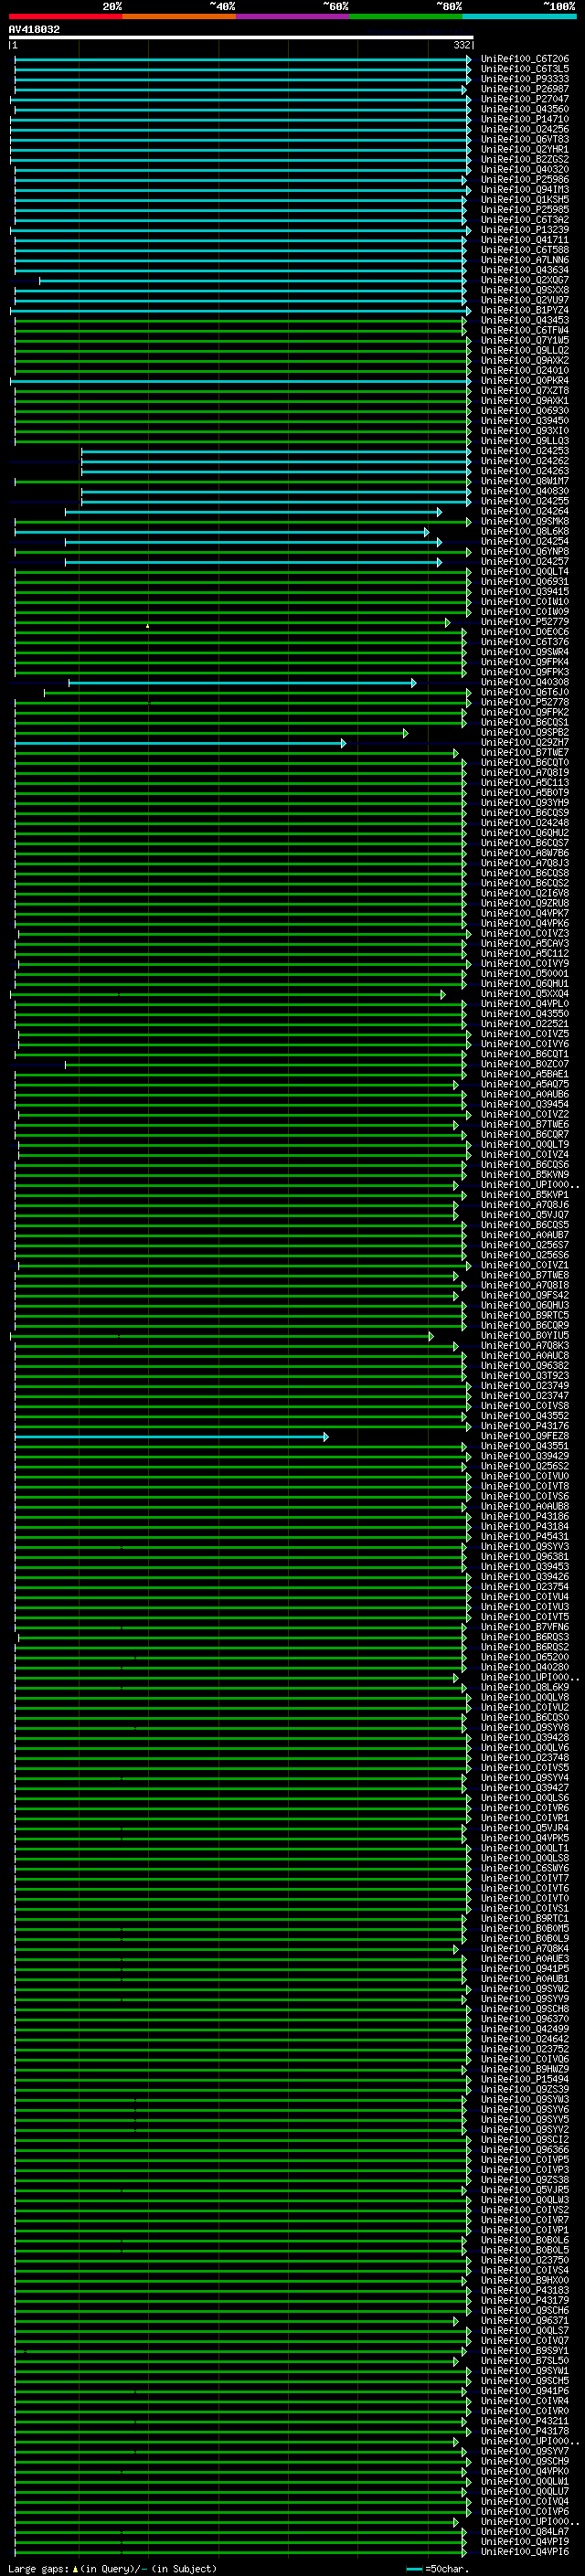This screenshot has height=2576, width=585.
Task: Click the alignment bar for UniRef100_Q9SPB2
Action: 211,733
